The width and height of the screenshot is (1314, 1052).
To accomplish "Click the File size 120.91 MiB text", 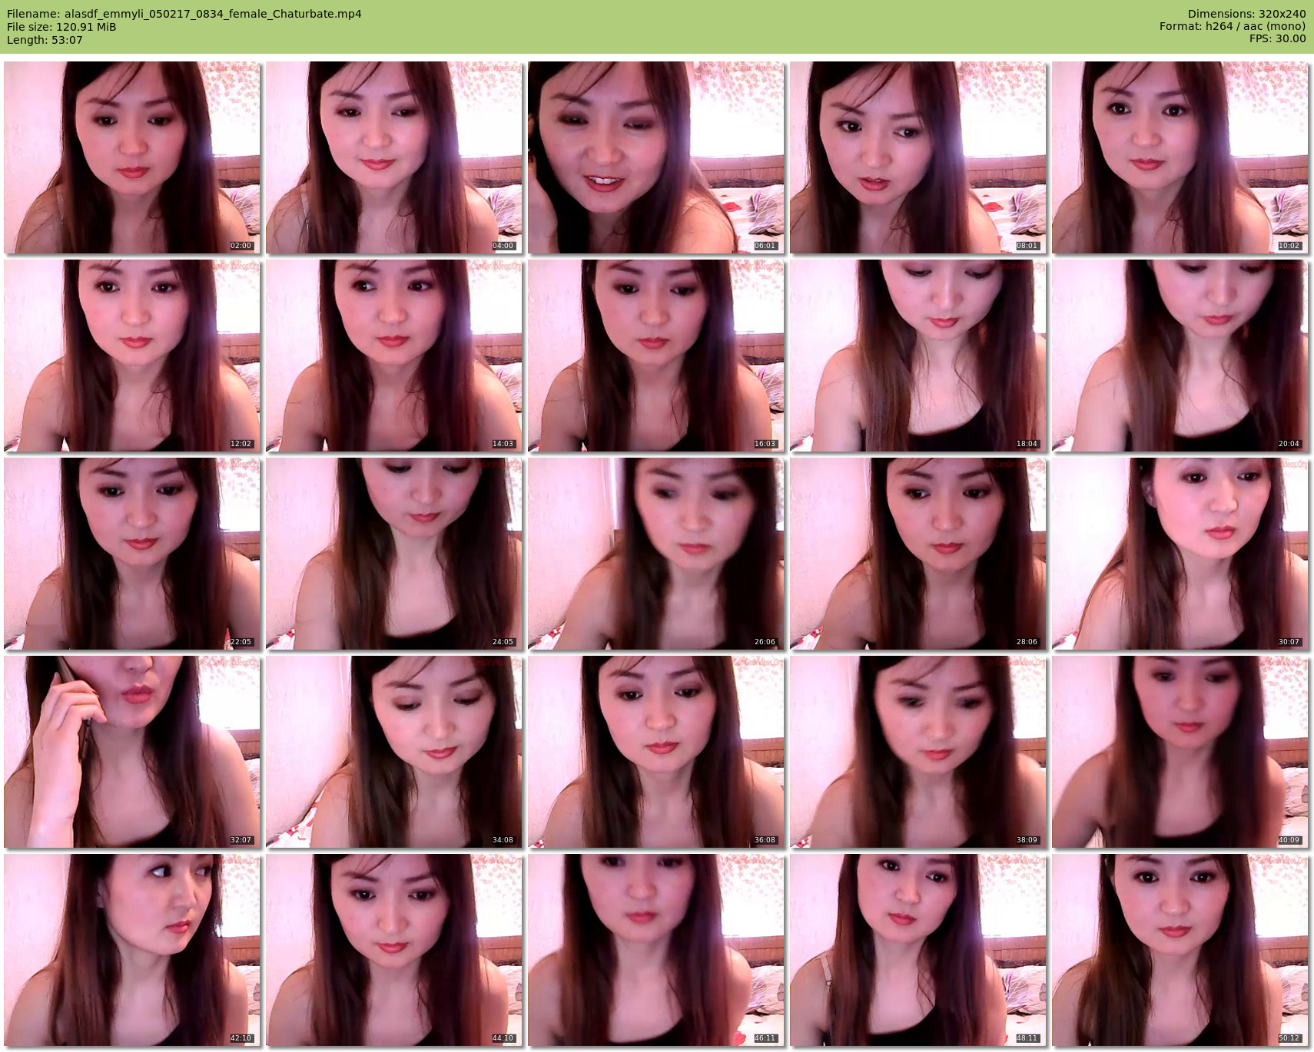I will click(61, 27).
